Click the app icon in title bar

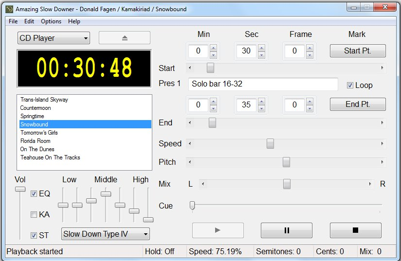point(9,9)
